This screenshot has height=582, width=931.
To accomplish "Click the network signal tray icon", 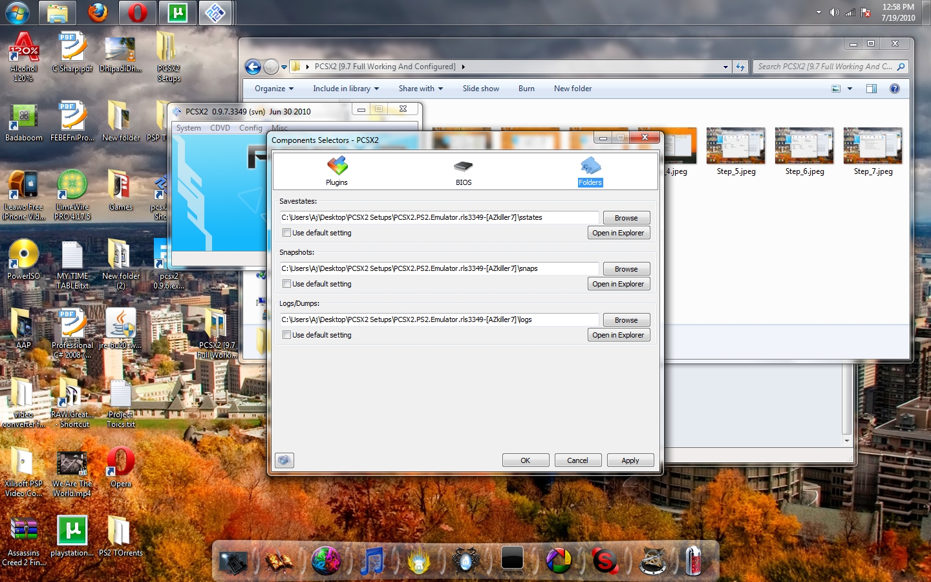I will (850, 12).
